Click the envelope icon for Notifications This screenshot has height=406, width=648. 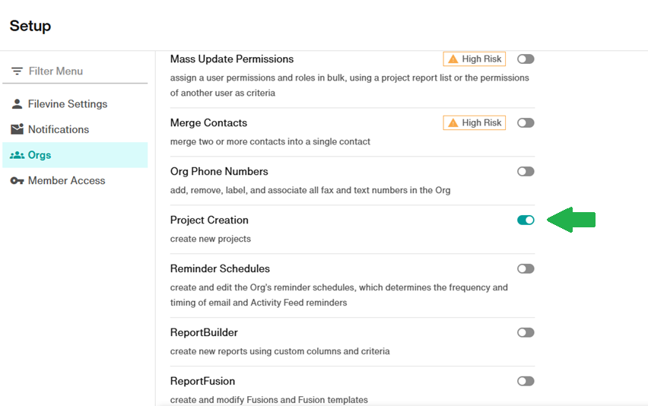pyautogui.click(x=17, y=129)
